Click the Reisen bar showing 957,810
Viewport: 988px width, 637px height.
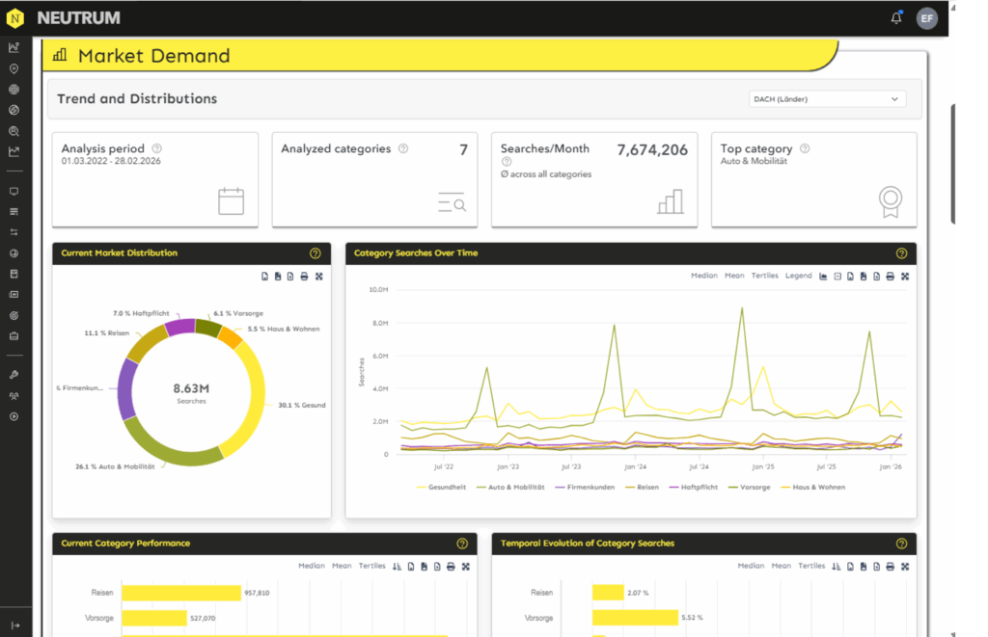180,593
